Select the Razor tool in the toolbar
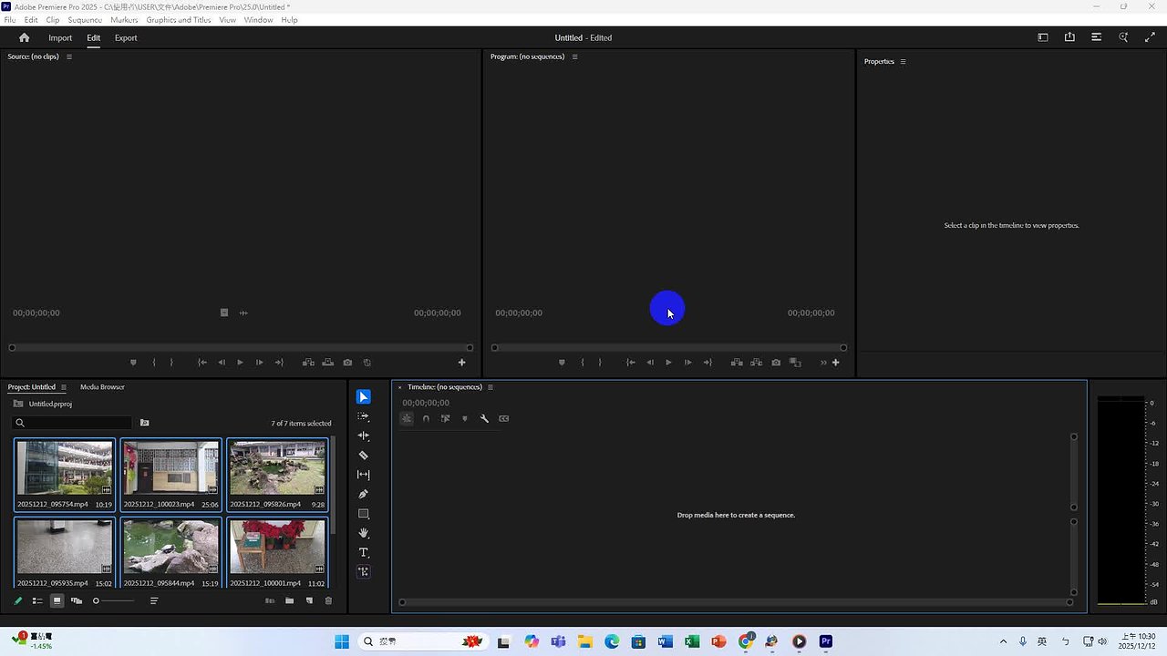The height and width of the screenshot is (656, 1167). click(x=364, y=456)
